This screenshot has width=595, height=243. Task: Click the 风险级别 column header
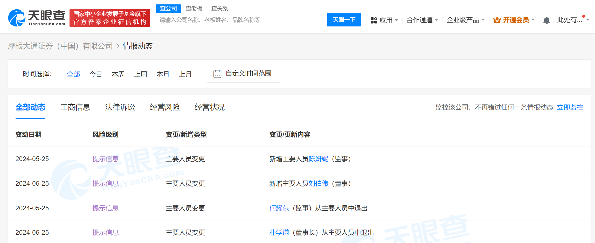[x=106, y=135]
